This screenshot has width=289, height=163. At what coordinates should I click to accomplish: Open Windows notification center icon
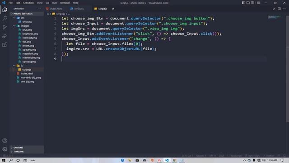[283, 160]
